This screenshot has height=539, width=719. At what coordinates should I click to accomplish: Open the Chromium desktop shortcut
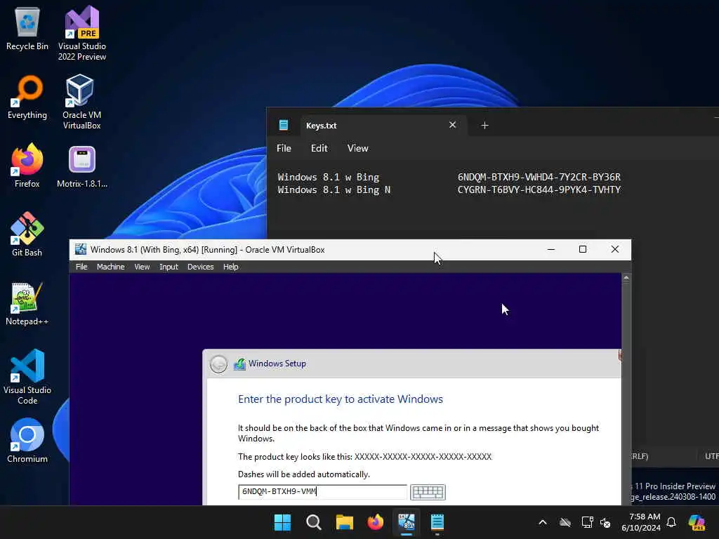[27, 441]
